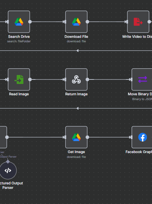Click the 'Get Image' label
The height and width of the screenshot is (204, 152).
point(76,152)
